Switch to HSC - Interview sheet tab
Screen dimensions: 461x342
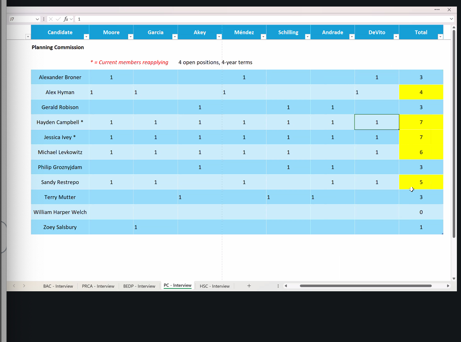click(x=215, y=286)
